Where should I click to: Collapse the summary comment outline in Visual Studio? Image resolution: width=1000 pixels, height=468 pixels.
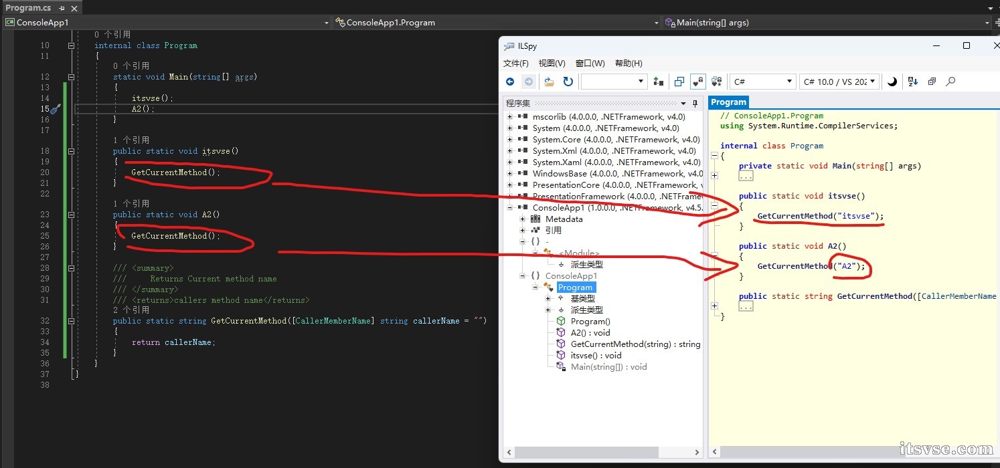(71, 268)
